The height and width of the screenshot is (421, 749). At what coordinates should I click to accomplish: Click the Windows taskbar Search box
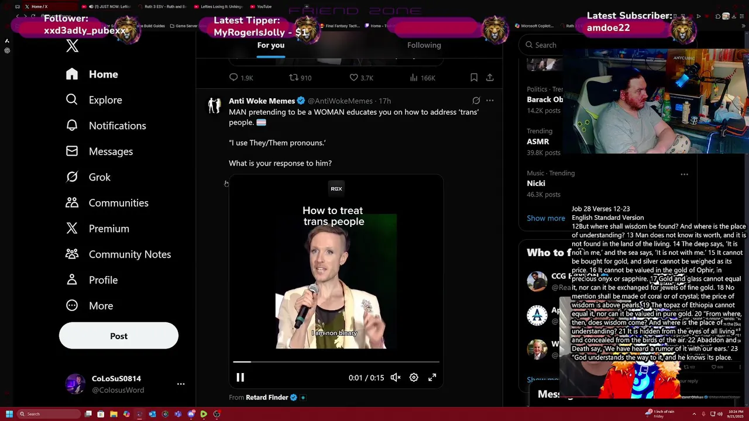pos(49,414)
